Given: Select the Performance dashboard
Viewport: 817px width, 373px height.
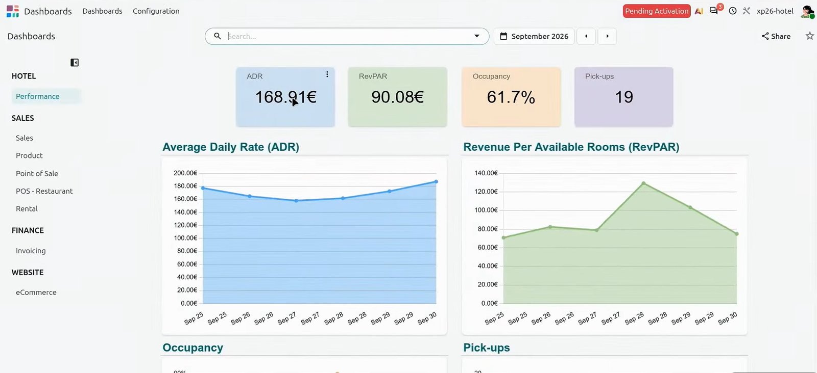Looking at the screenshot, I should click(x=46, y=96).
